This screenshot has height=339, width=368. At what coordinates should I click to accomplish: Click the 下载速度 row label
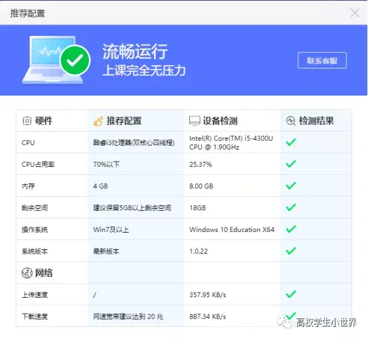pyautogui.click(x=35, y=316)
